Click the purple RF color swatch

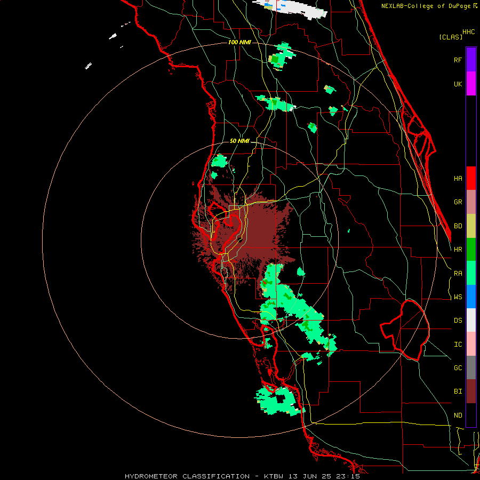[x=471, y=60]
